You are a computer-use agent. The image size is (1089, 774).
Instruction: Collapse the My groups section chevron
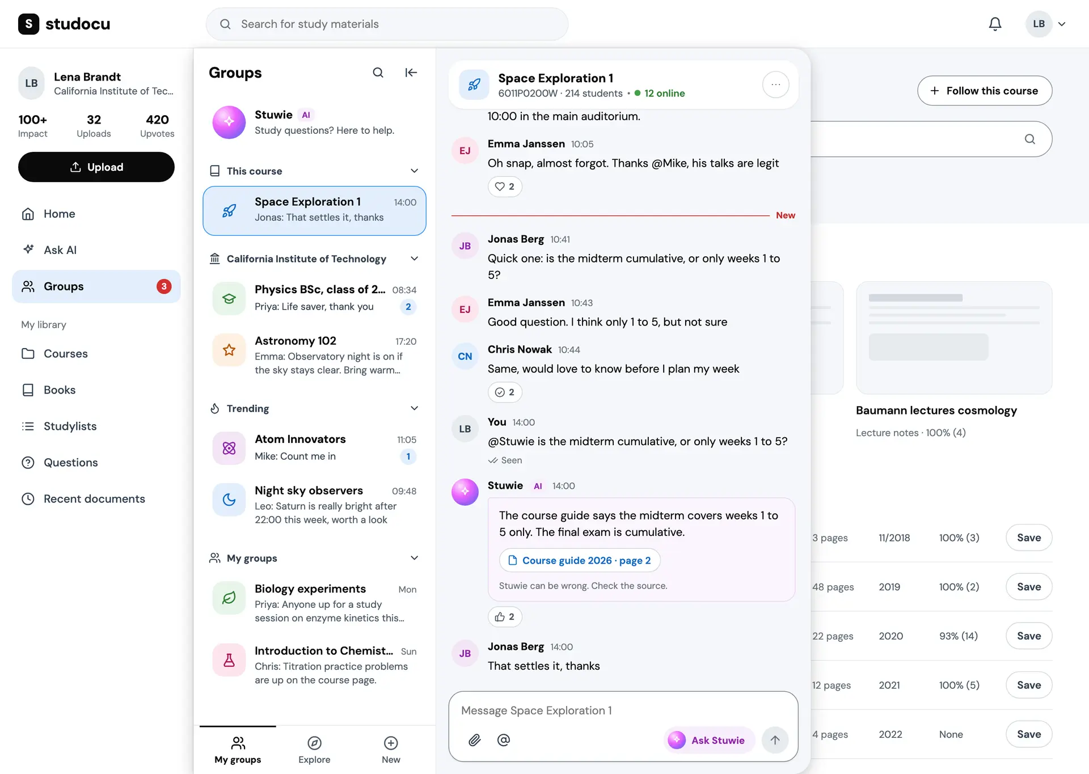click(x=415, y=558)
